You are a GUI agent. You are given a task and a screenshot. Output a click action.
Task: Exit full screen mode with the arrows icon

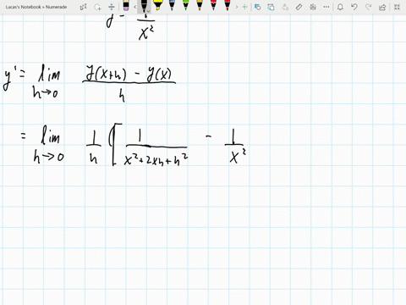pyautogui.click(x=397, y=7)
